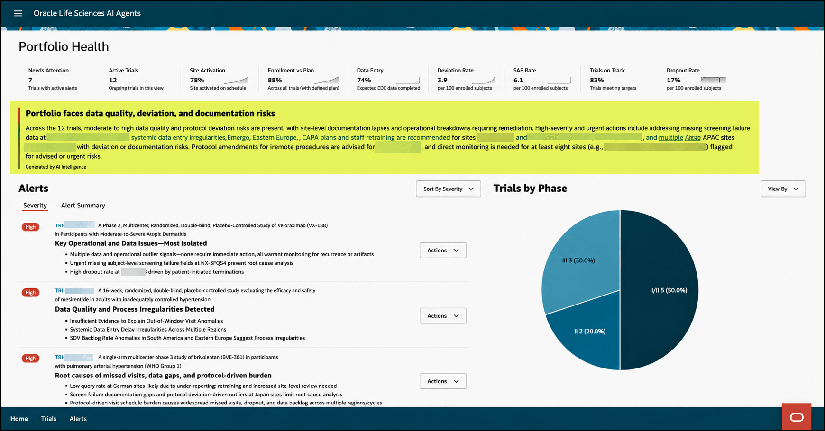Open Actions dropdown for Veloraximab trial alert
The image size is (825, 431).
point(443,250)
